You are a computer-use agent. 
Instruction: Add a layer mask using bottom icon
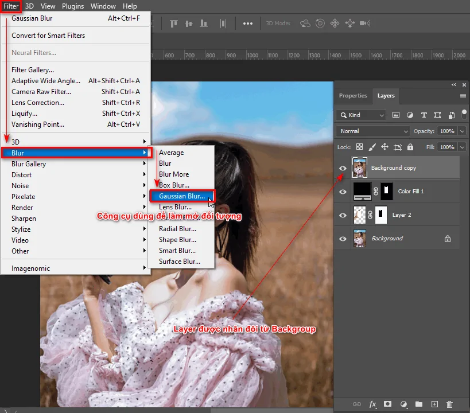pos(388,404)
